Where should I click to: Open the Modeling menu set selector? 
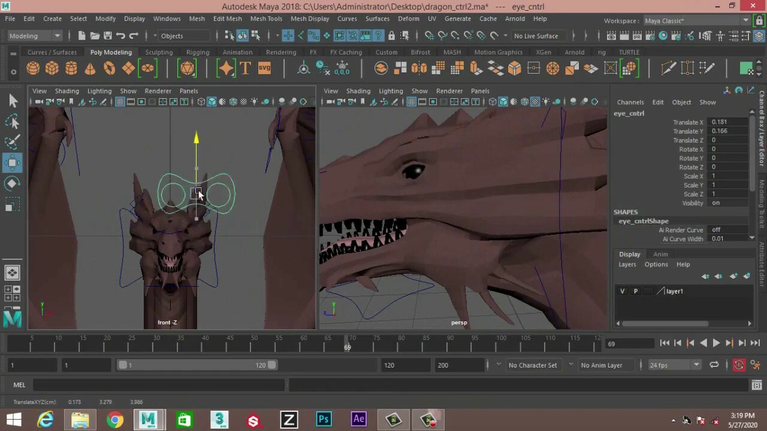(33, 36)
